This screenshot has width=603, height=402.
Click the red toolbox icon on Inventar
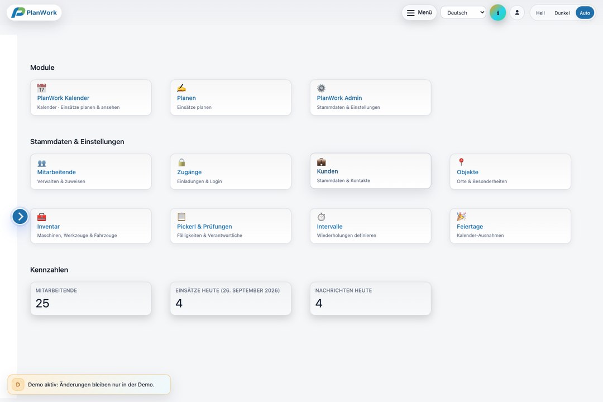(41, 217)
